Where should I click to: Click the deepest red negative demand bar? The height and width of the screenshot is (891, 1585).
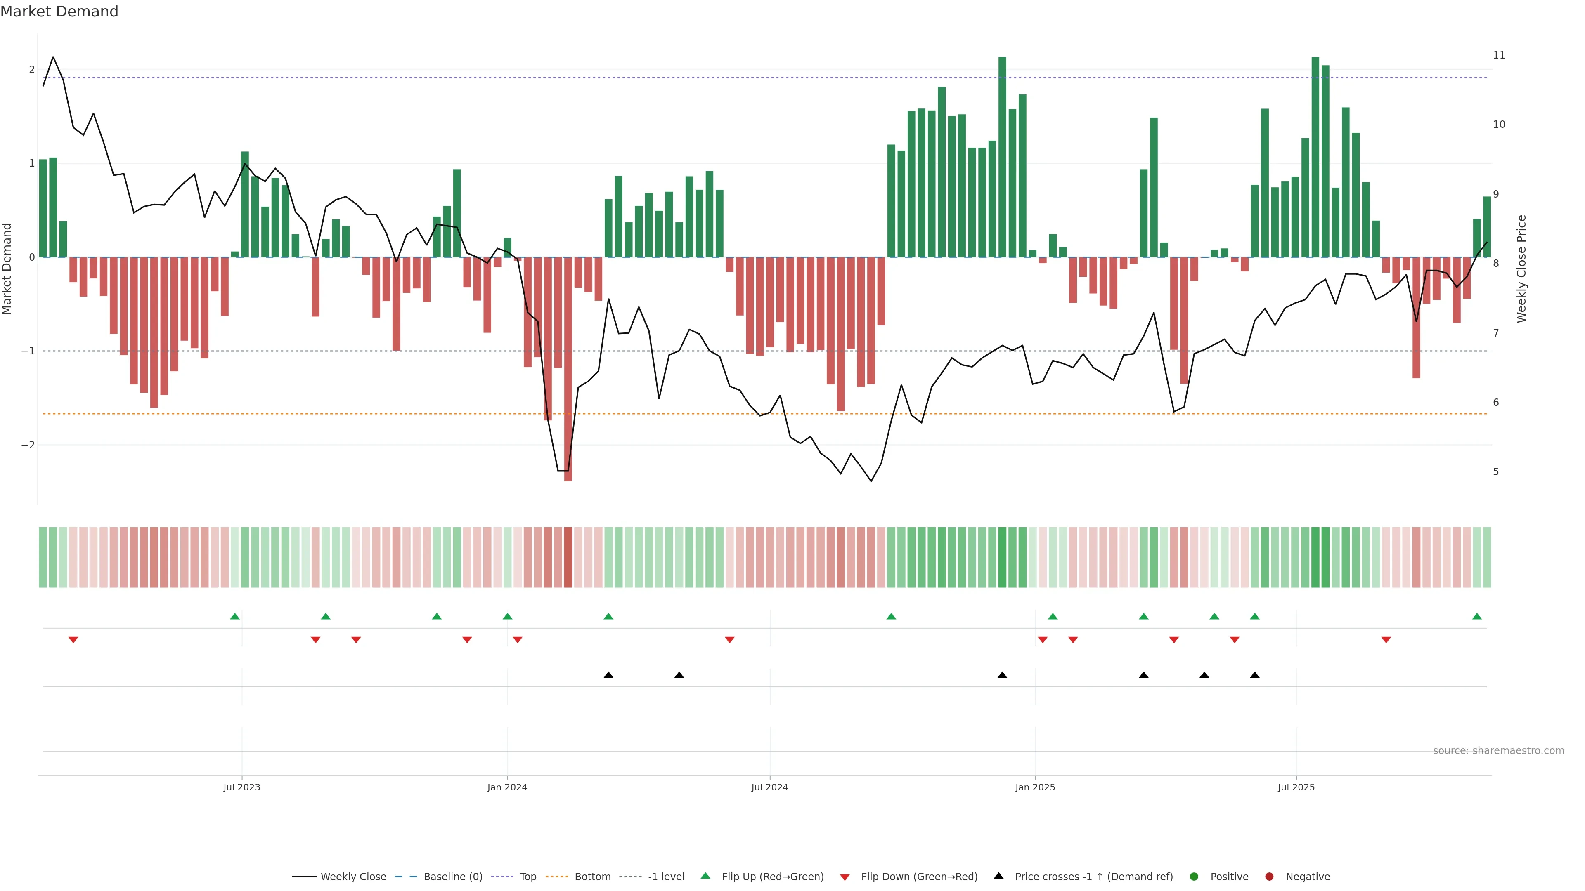(x=568, y=369)
